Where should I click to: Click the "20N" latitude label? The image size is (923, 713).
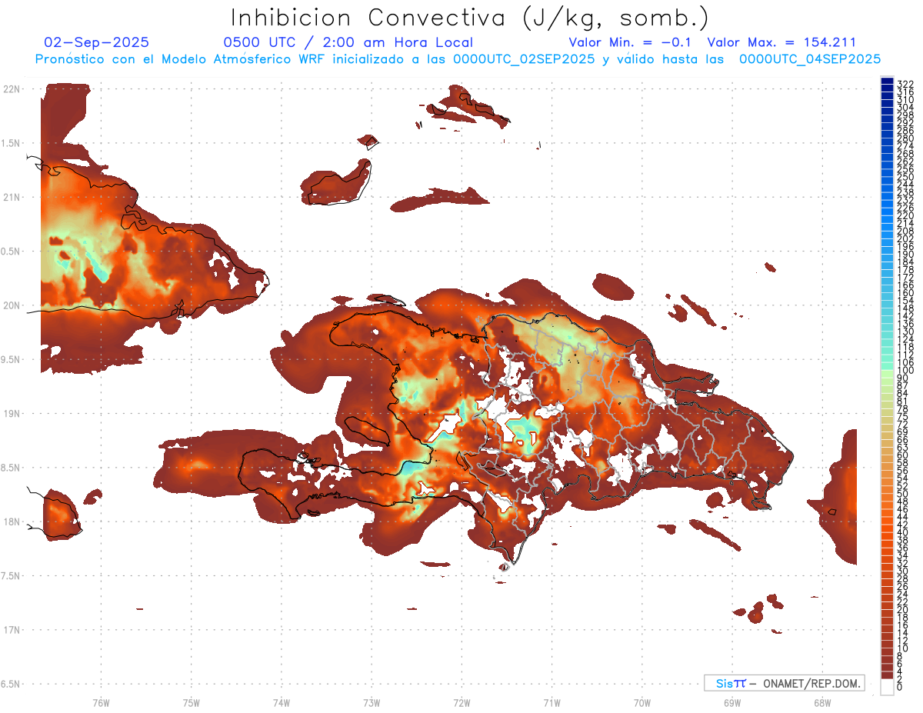click(11, 305)
